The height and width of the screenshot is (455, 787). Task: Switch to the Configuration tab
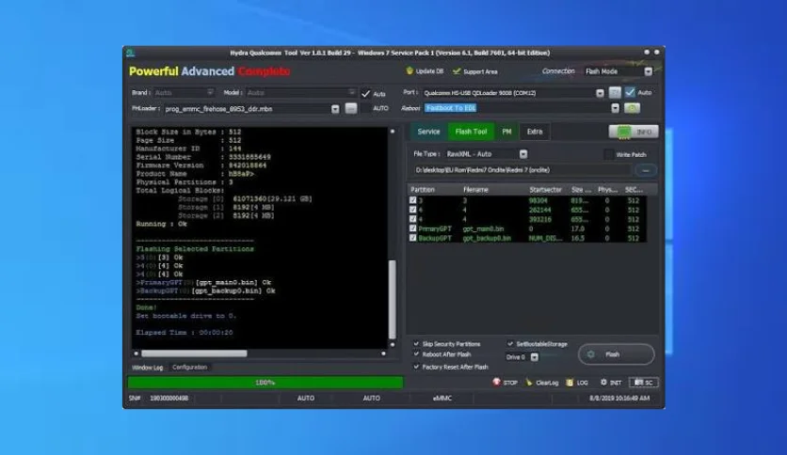point(190,368)
